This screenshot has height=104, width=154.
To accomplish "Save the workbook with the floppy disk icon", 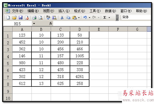I will click(21, 18).
